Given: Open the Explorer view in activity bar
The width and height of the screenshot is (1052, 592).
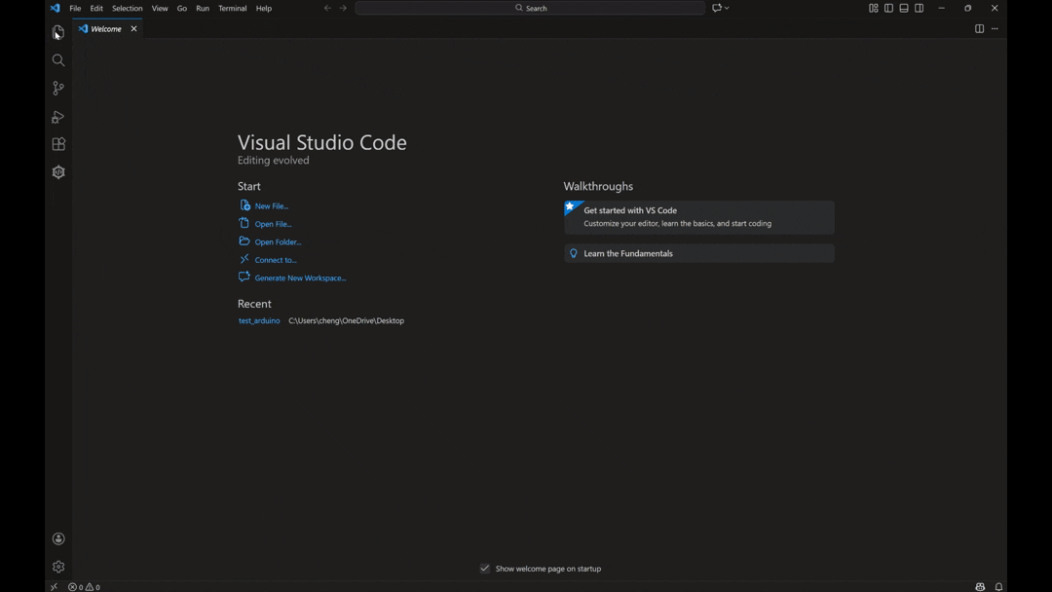Looking at the screenshot, I should pos(58,33).
